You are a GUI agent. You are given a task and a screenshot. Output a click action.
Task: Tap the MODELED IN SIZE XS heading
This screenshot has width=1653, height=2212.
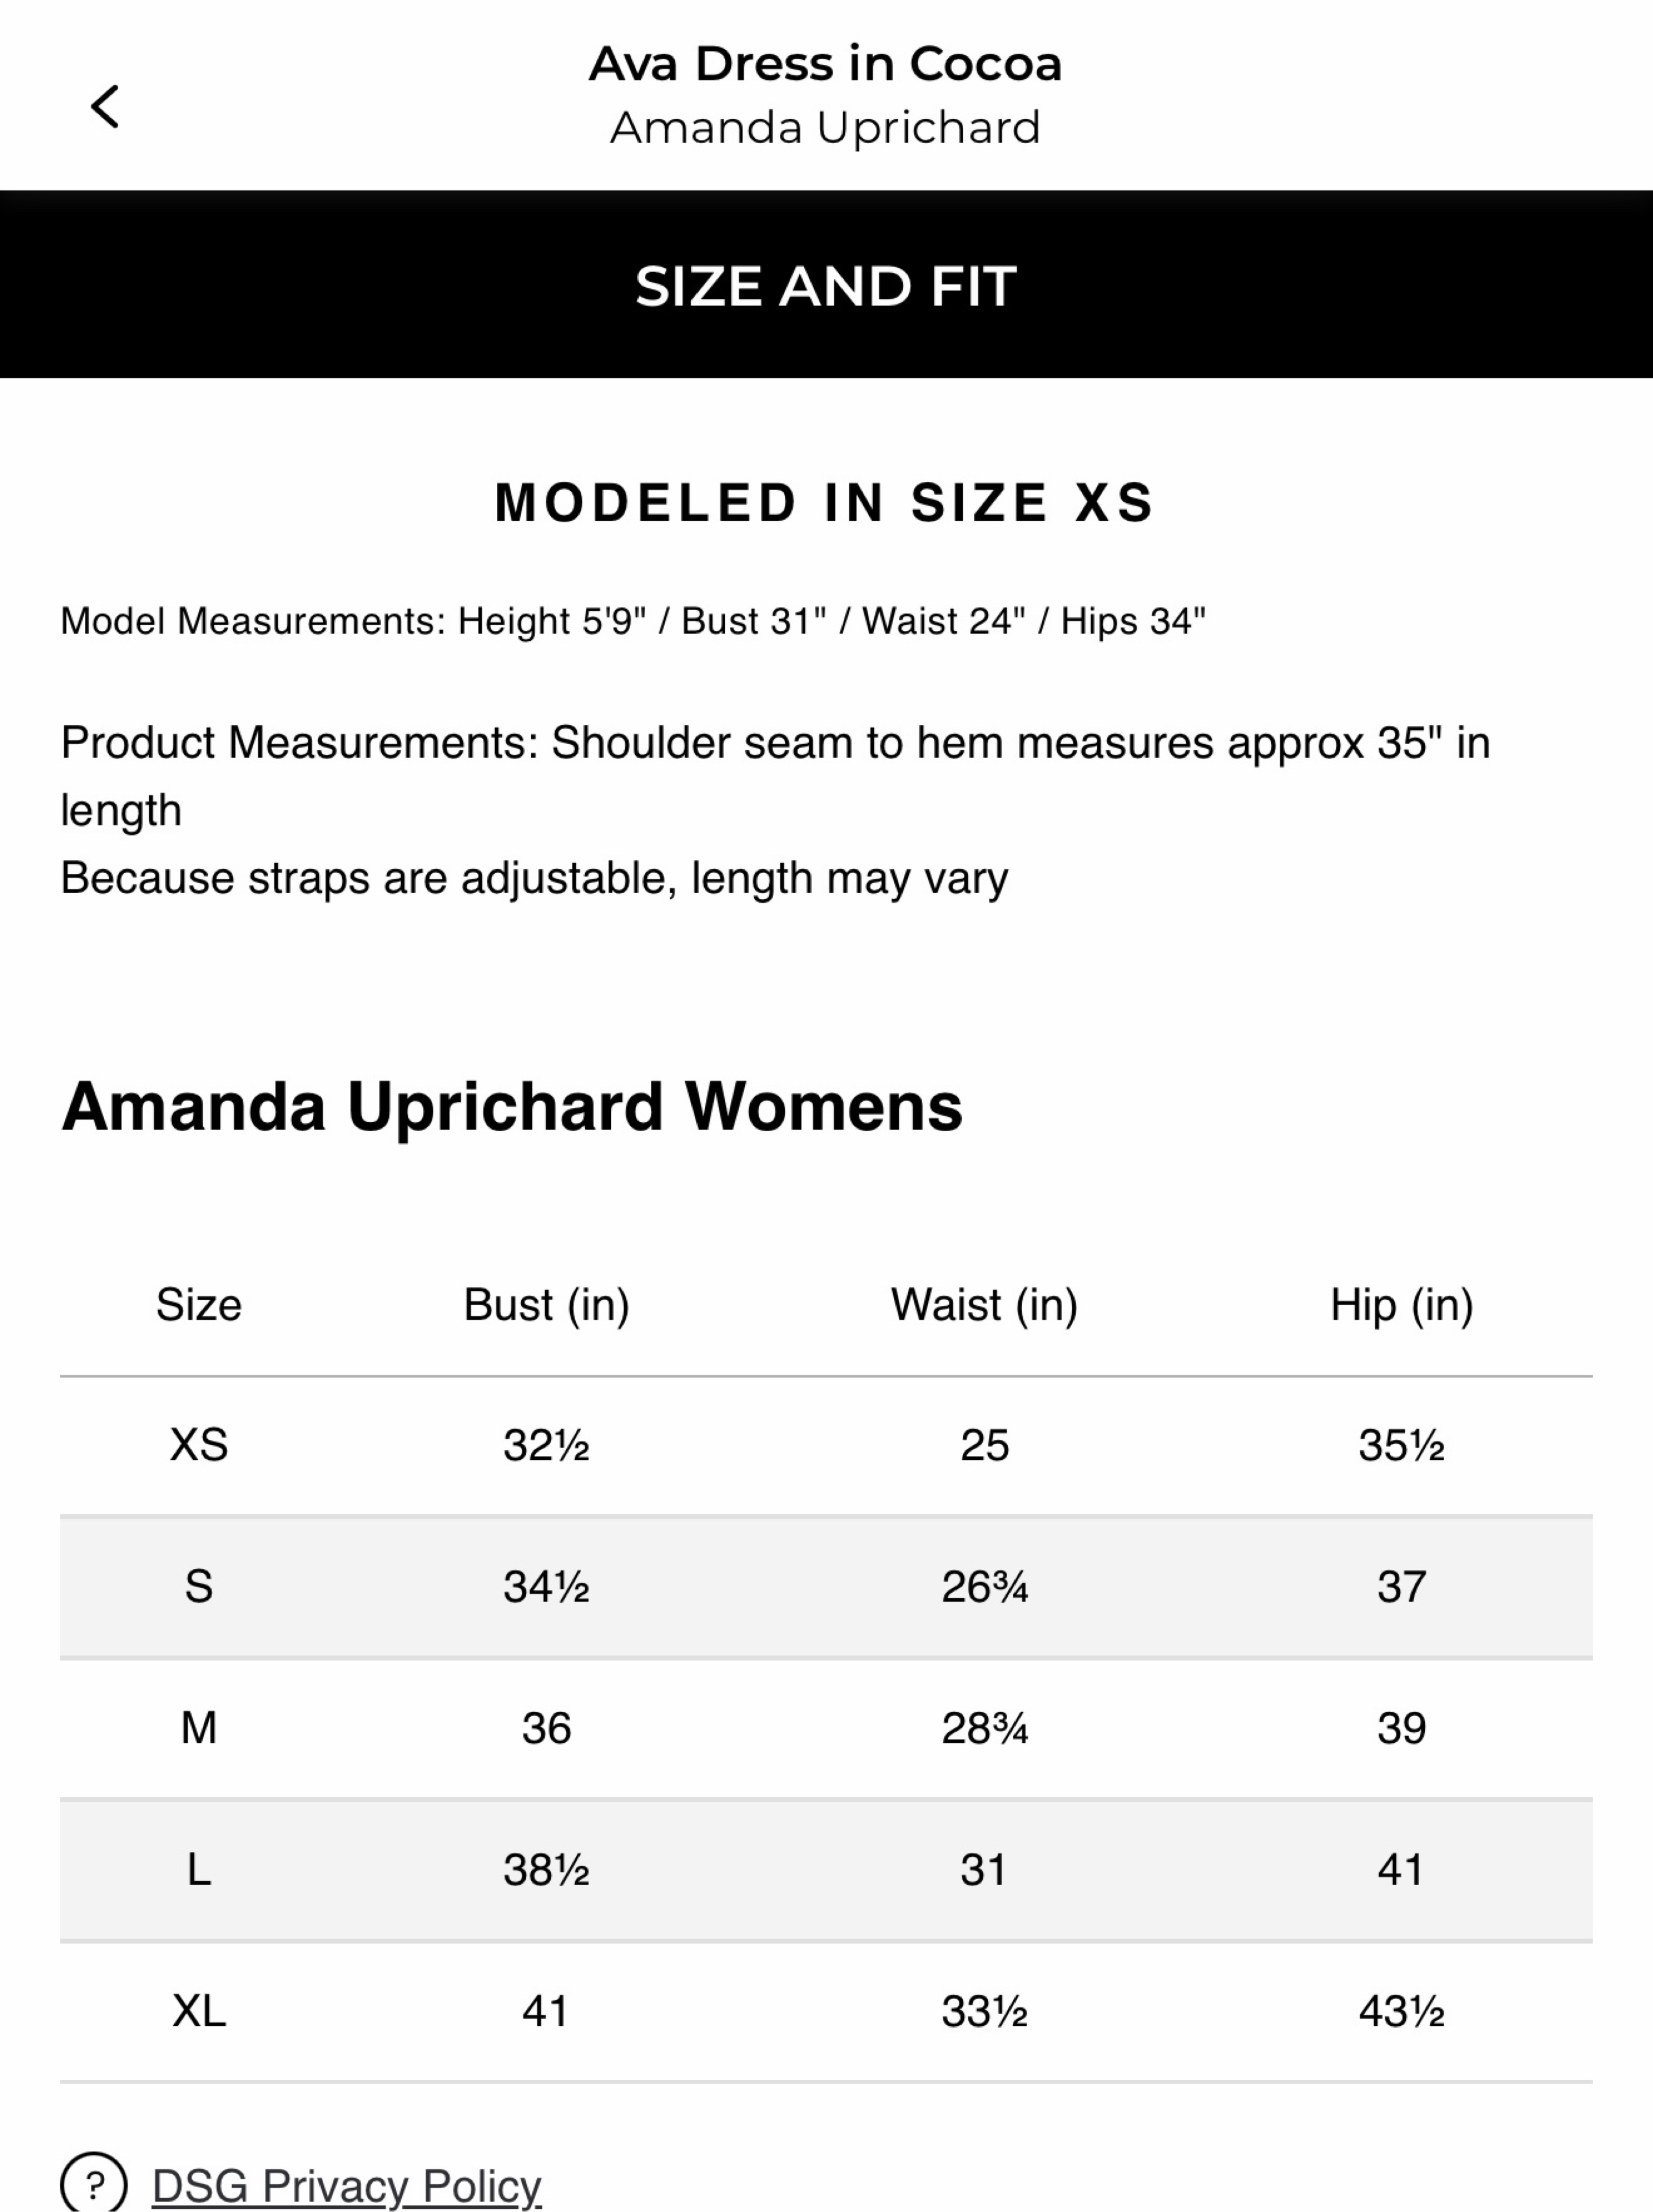825,503
